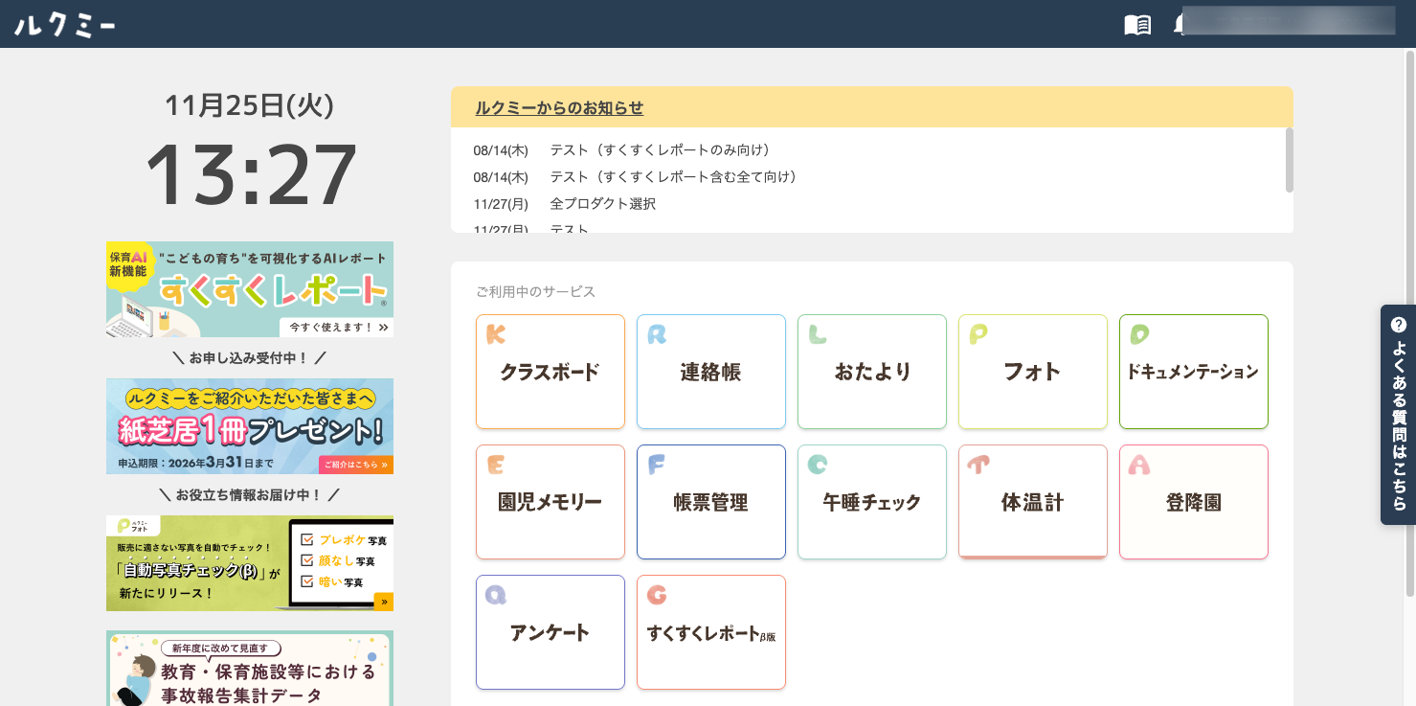Open the すくすくレポート banner image
1416x706 pixels.
point(250,289)
